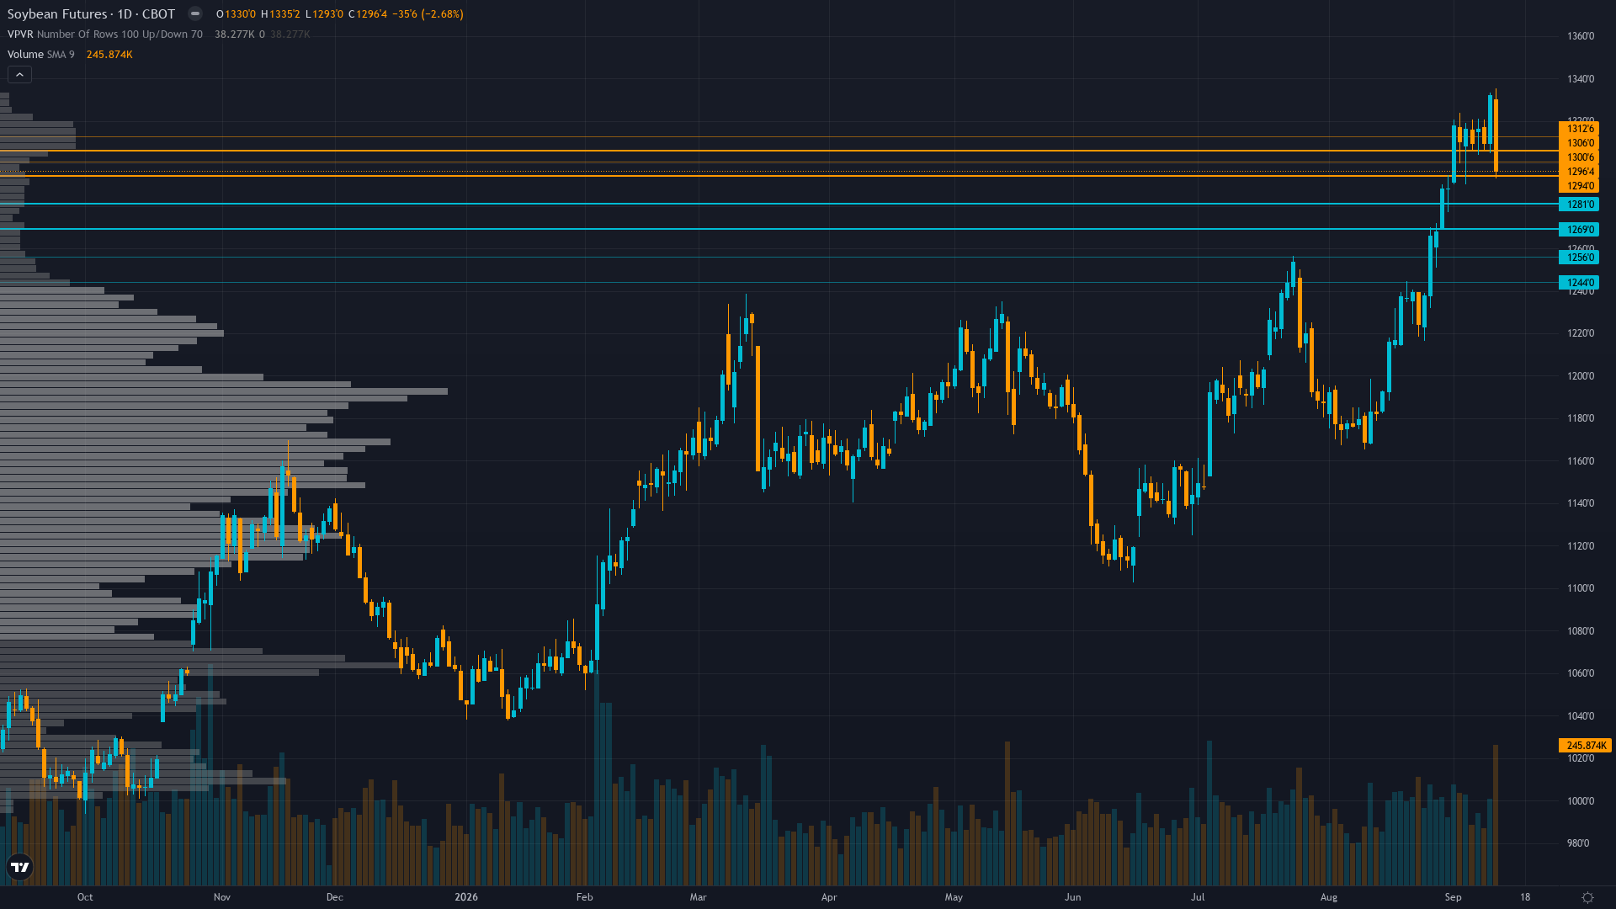The image size is (1616, 909).
Task: Open chart settings gear on time axis
Action: (x=1587, y=897)
